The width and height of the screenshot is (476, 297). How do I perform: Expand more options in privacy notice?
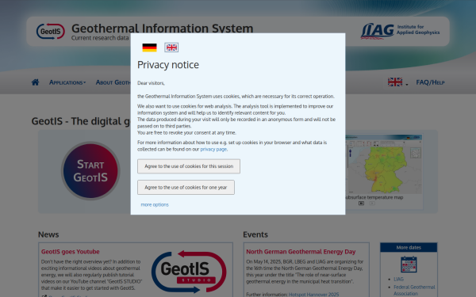(155, 204)
